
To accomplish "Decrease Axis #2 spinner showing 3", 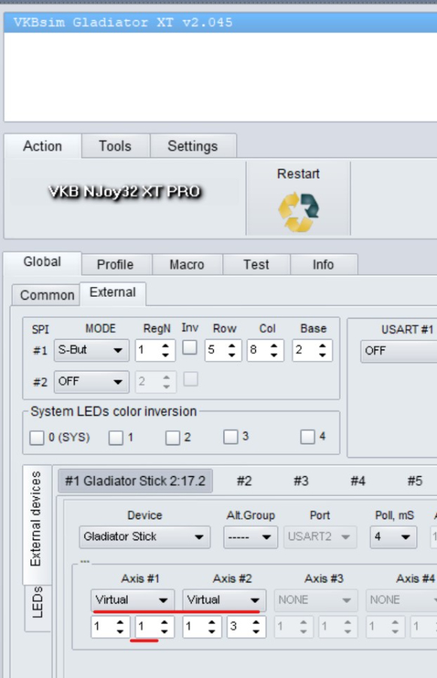I will 256,632.
